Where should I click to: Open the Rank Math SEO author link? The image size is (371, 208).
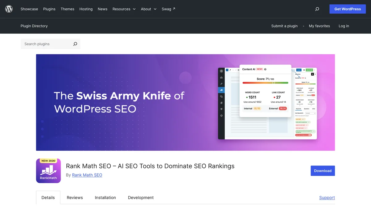pyautogui.click(x=87, y=175)
